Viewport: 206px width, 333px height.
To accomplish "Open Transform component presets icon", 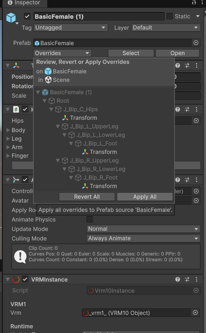I will 187,65.
